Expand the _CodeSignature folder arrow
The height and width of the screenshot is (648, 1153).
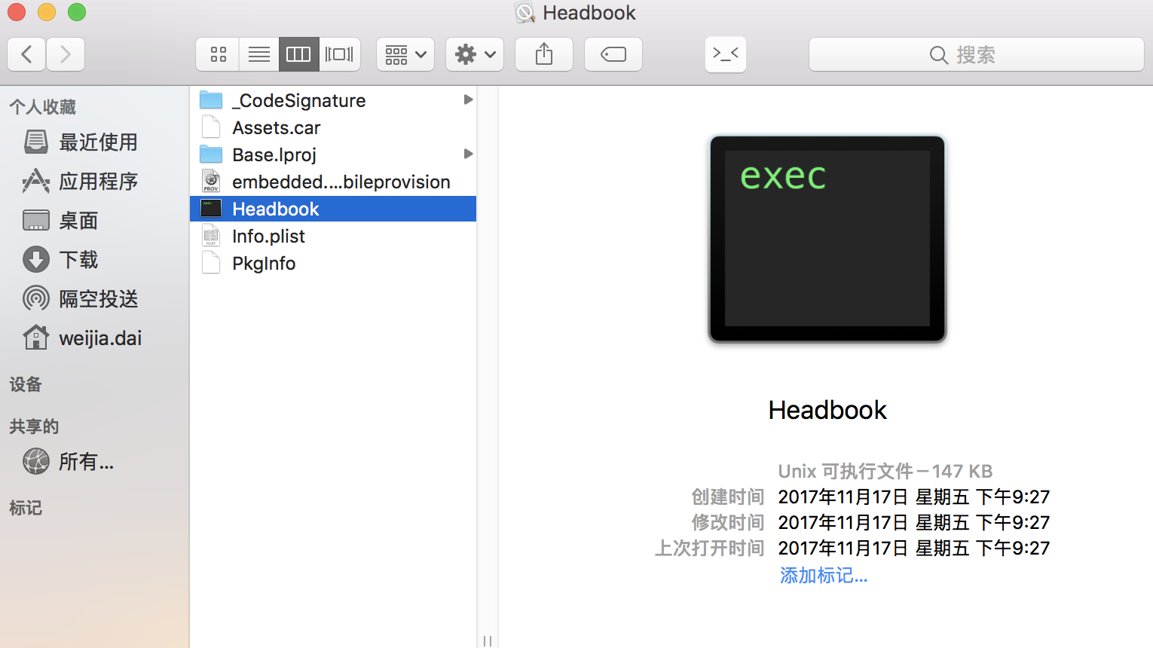pos(468,99)
